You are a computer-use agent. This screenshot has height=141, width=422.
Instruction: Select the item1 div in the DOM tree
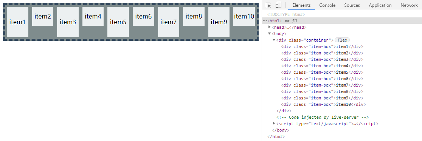(322, 46)
